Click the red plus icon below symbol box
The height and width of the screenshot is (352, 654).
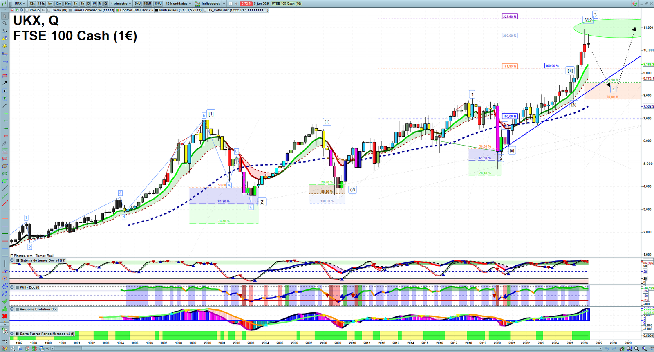tap(12, 10)
